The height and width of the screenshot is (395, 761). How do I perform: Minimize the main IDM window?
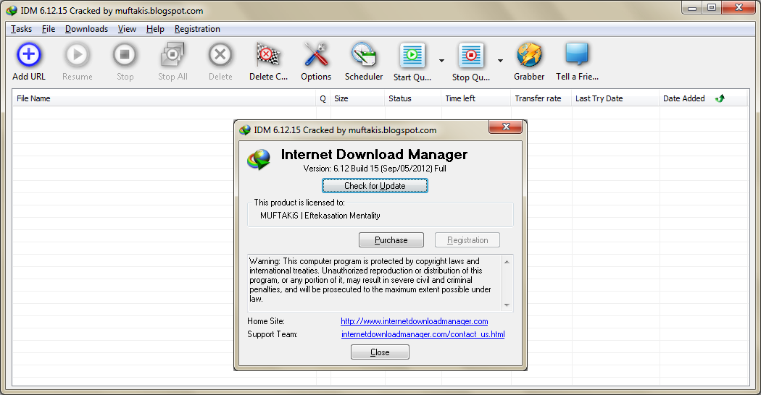(x=692, y=8)
